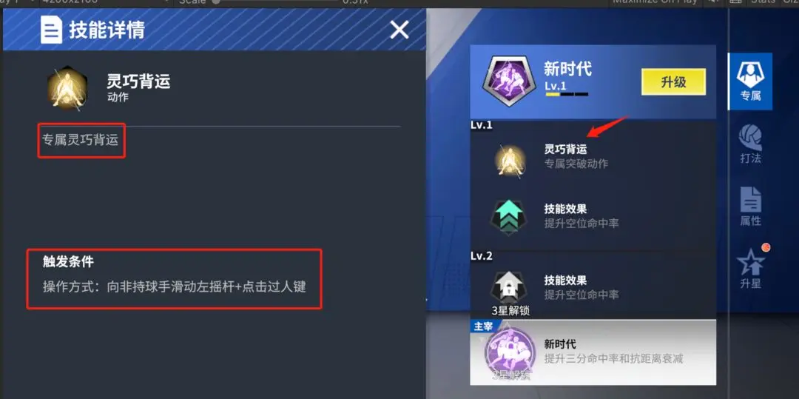Click the document icon beside 技能详情 title
This screenshot has height=399, width=799.
click(52, 30)
